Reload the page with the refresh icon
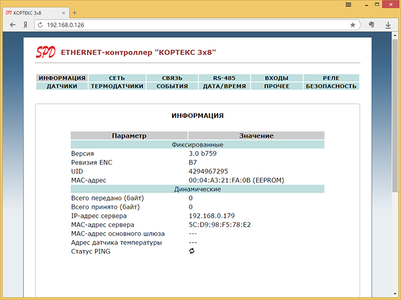Image resolution: width=401 pixels, height=300 pixels. point(40,25)
